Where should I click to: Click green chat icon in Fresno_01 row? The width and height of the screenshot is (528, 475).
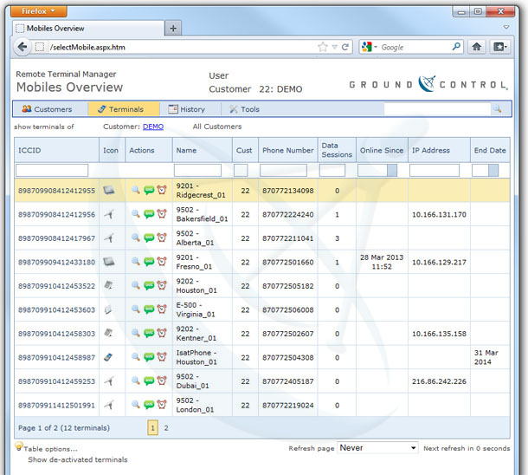pos(149,262)
